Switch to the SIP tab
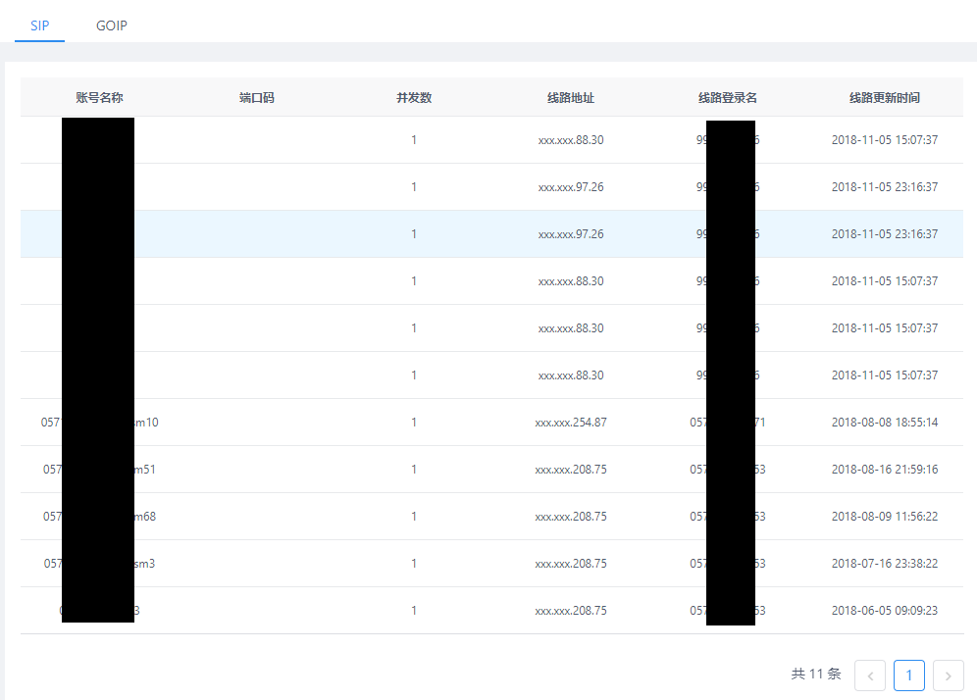Image resolution: width=977 pixels, height=700 pixels. 40,25
